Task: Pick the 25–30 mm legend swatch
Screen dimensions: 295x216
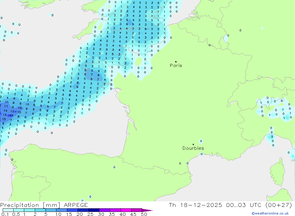Action: [x=94, y=210]
